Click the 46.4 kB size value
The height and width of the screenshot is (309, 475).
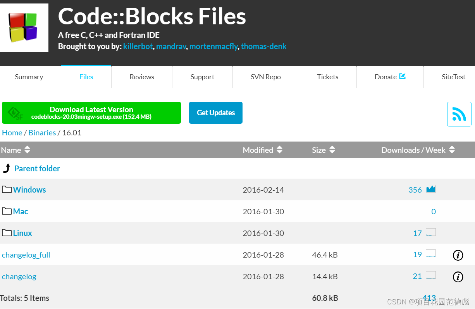click(x=325, y=255)
